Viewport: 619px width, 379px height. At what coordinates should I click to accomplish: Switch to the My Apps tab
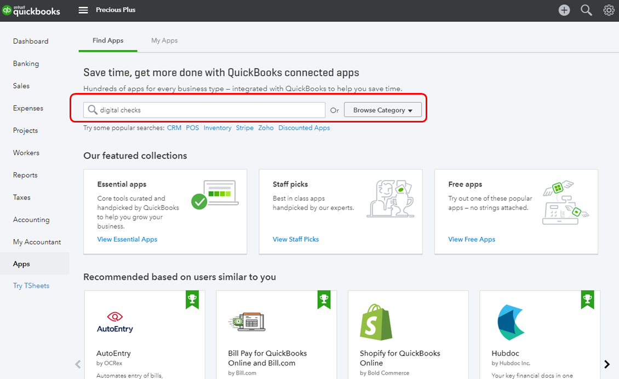pyautogui.click(x=164, y=40)
